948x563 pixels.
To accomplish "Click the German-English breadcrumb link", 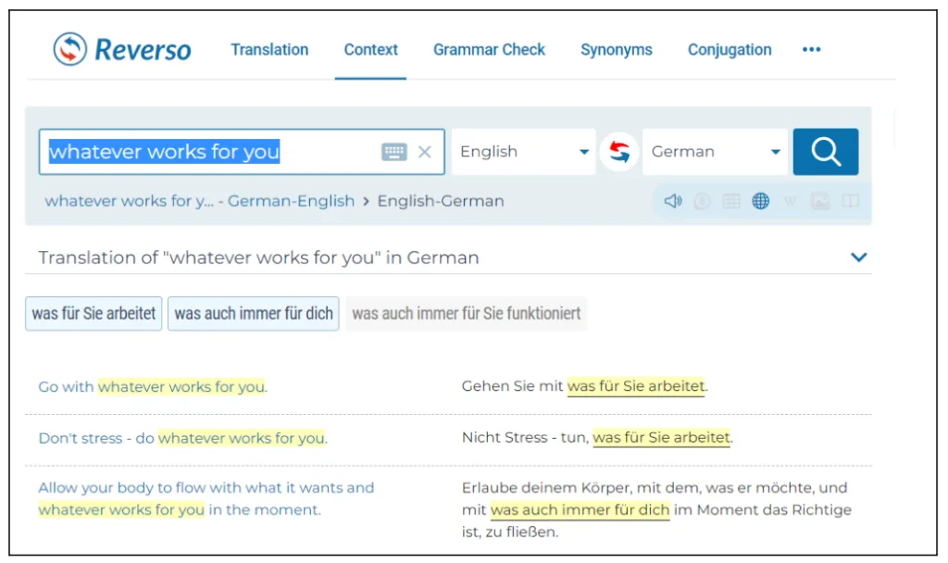I will [x=200, y=201].
